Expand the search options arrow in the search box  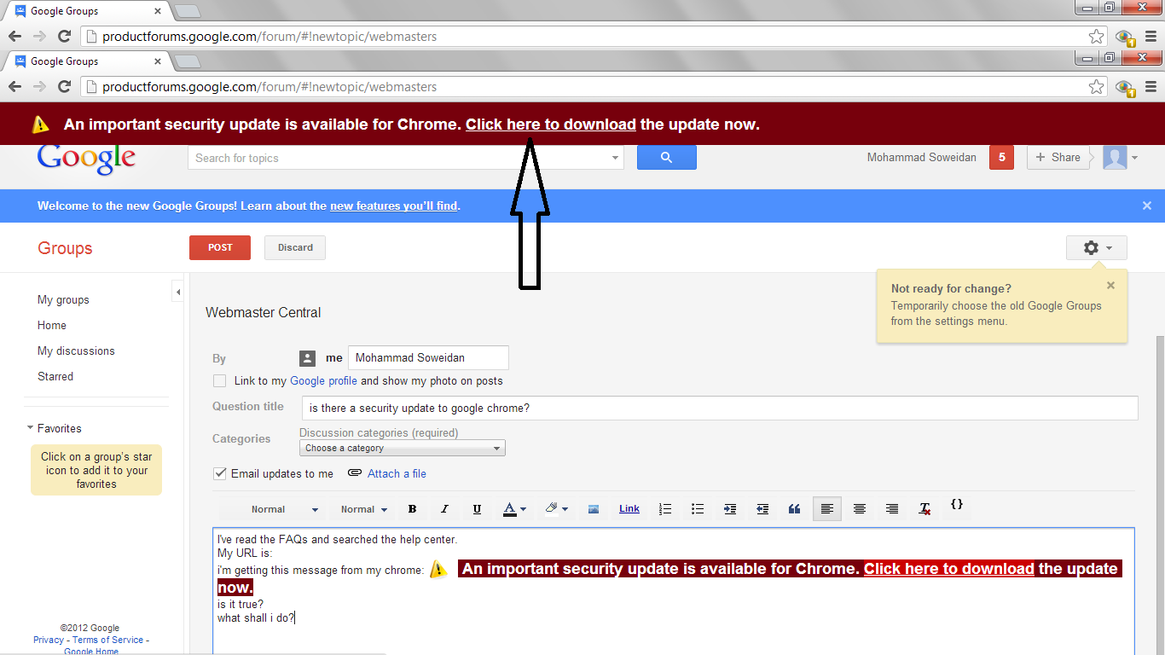(x=616, y=158)
